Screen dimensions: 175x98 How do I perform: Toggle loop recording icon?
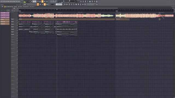47,1
